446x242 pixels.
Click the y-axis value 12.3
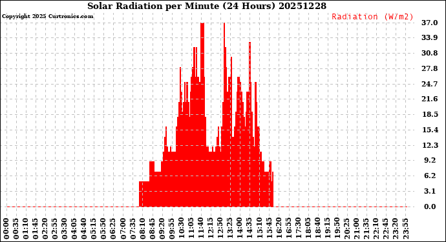[429, 145]
